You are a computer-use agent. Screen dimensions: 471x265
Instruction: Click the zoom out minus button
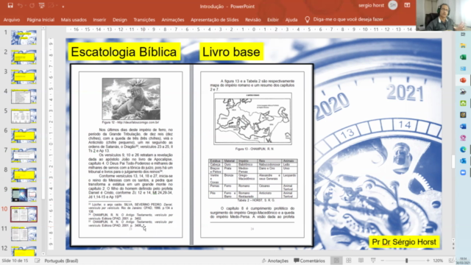(x=383, y=261)
